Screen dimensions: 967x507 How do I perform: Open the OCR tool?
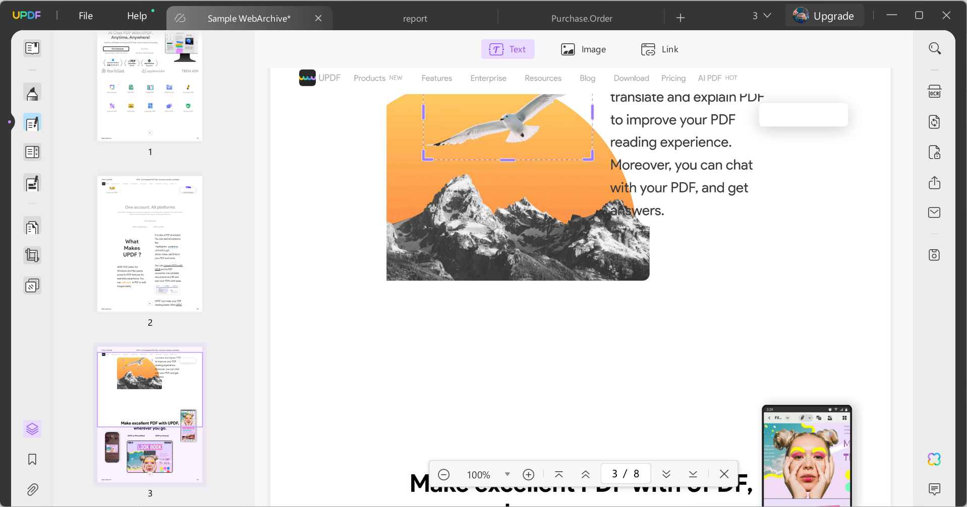coord(935,91)
